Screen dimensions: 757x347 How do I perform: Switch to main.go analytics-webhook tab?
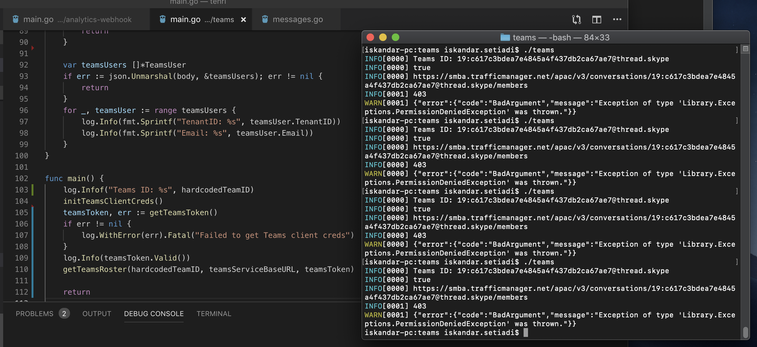(77, 20)
